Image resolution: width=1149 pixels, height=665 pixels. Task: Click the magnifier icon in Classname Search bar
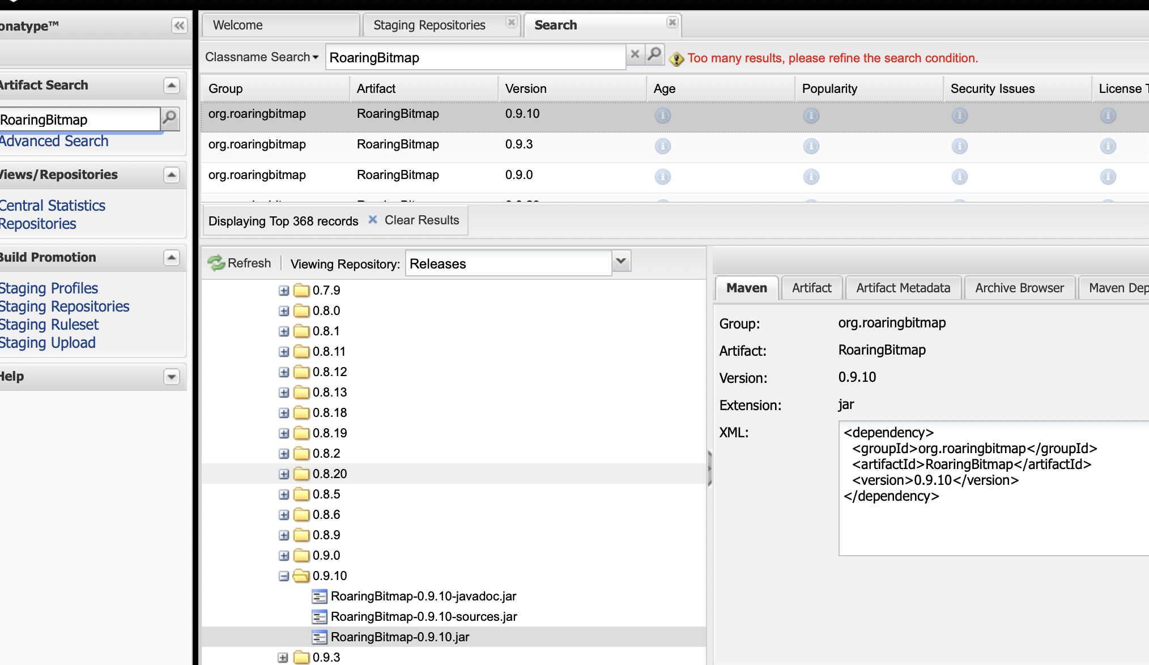point(654,54)
